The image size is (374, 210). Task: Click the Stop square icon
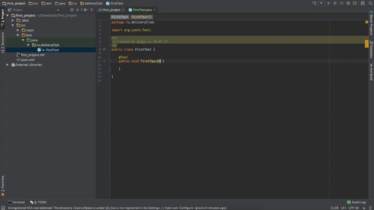coord(348,3)
